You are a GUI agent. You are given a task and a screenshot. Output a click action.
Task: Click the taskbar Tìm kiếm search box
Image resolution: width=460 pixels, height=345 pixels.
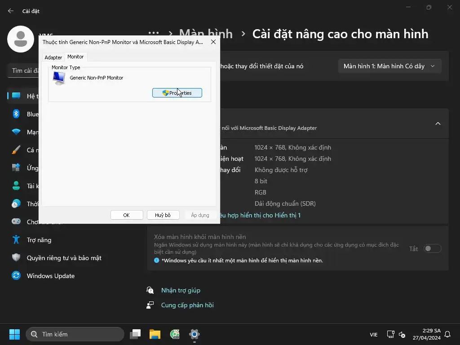(x=75, y=334)
